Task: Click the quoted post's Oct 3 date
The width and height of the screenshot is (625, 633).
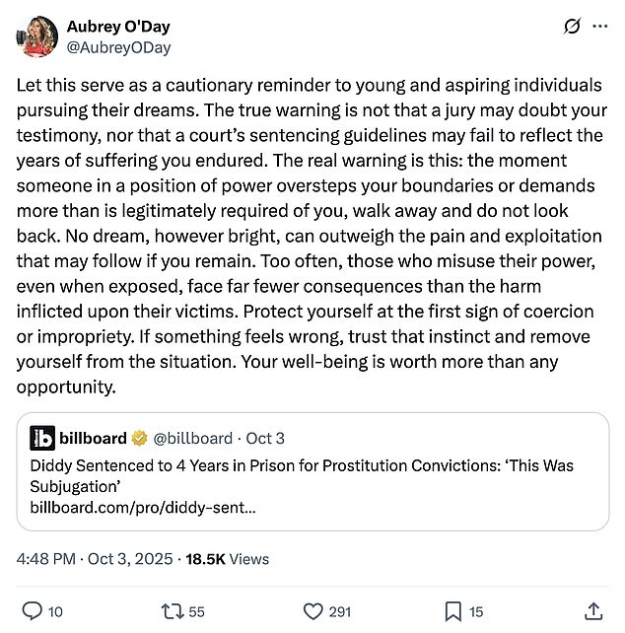Action: [x=264, y=438]
